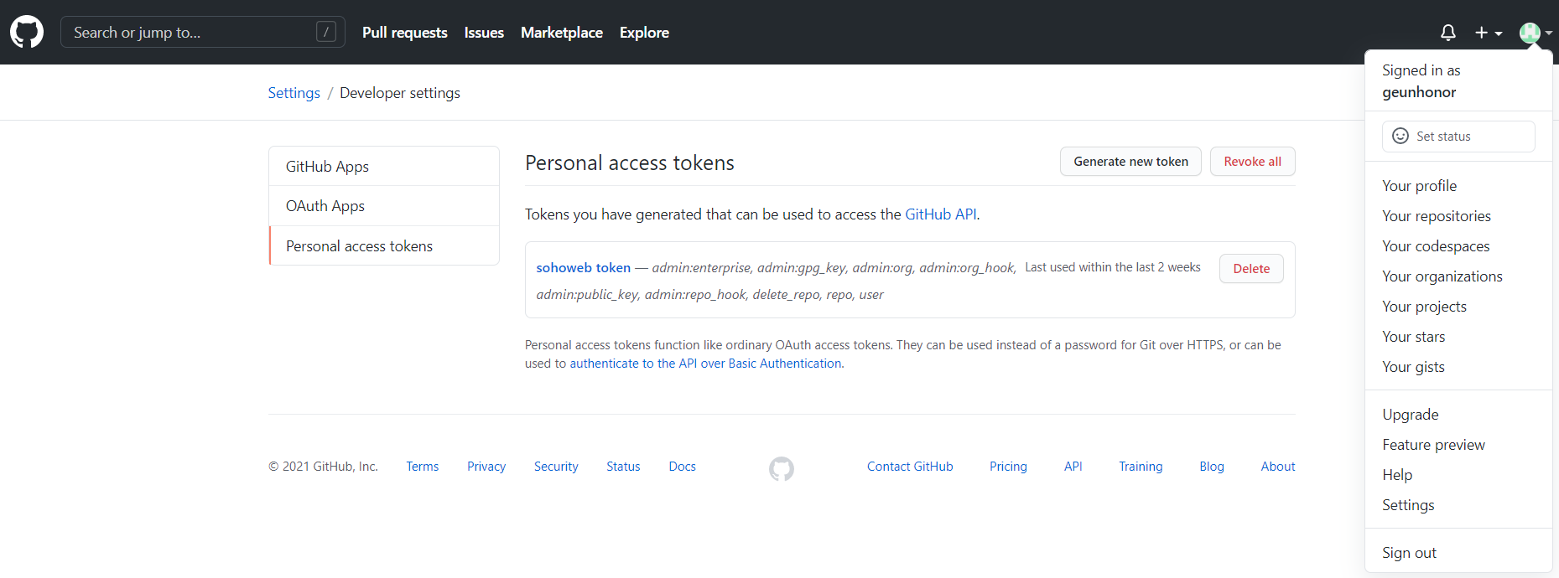Open Contact GitHub footer link
This screenshot has height=578, width=1559.
point(910,467)
